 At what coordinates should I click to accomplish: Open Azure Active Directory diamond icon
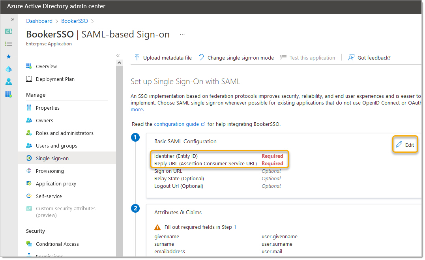[9, 69]
